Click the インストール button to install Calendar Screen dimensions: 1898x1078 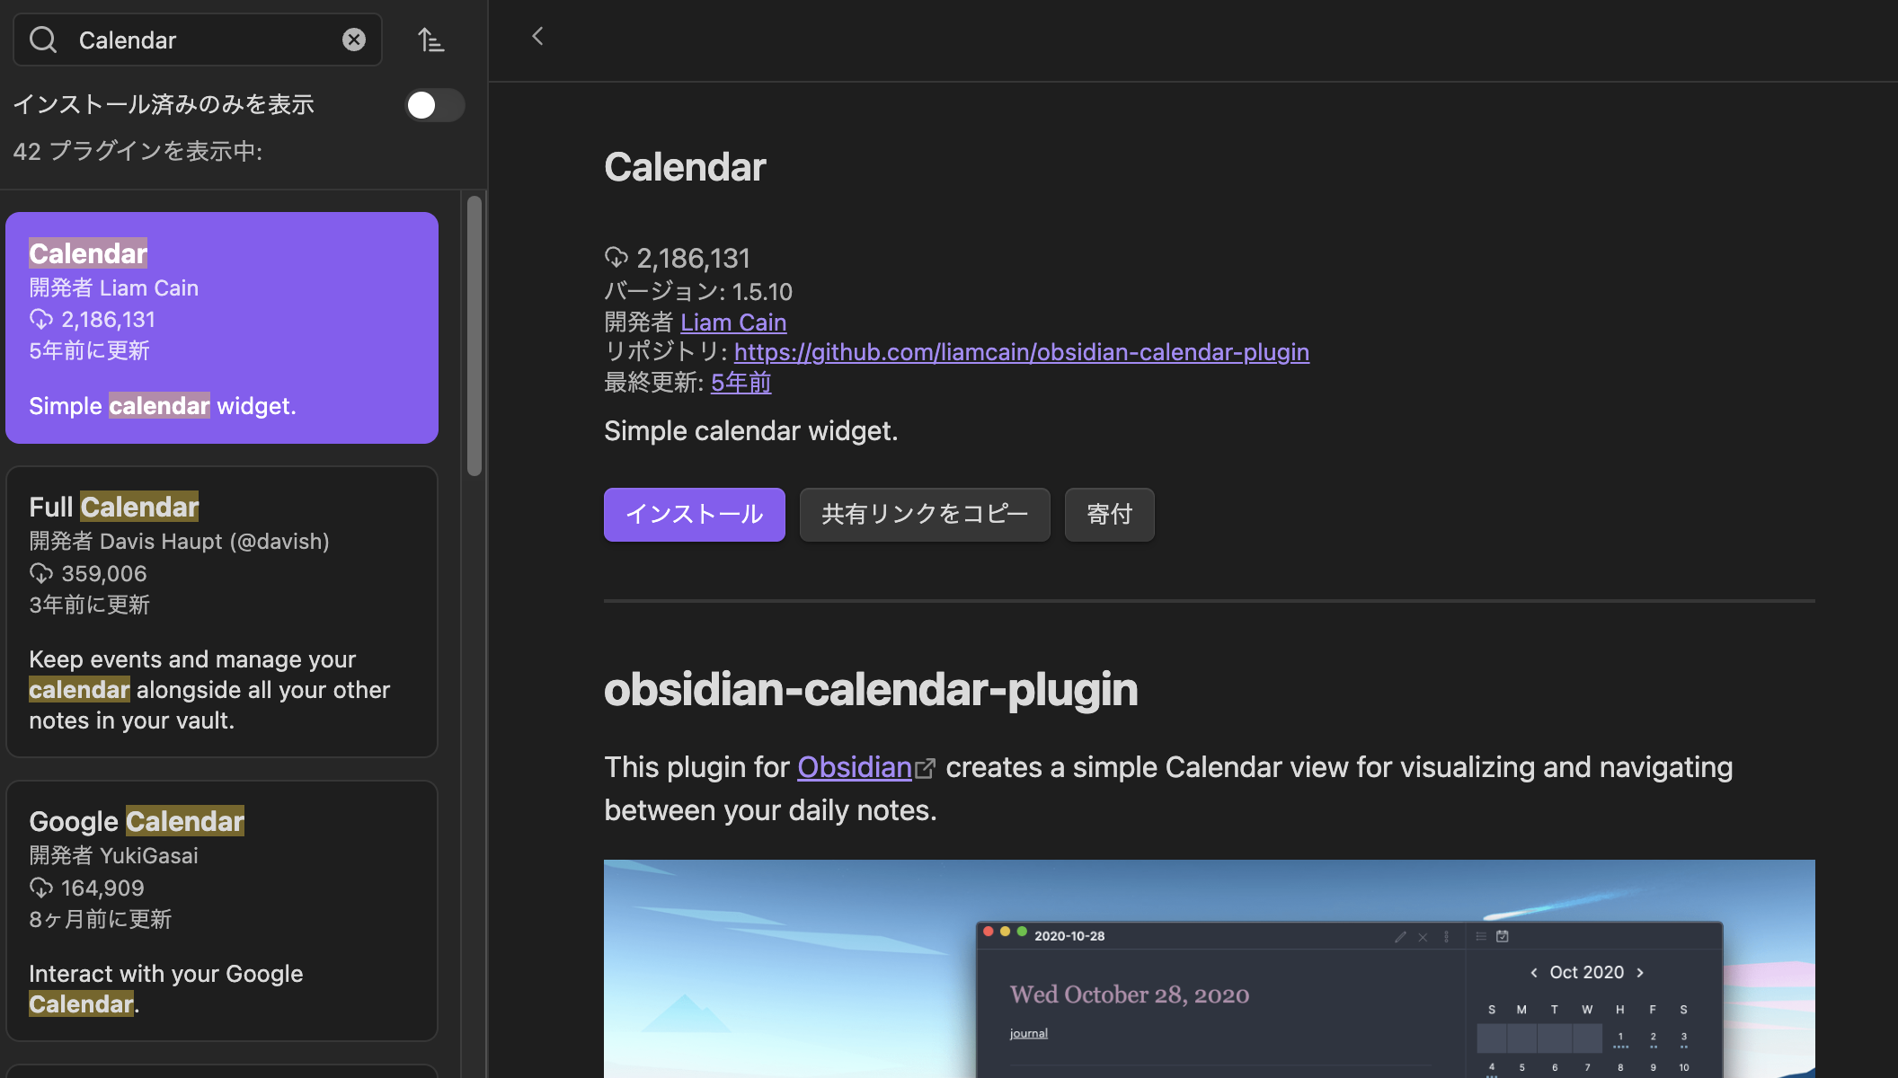[x=694, y=514]
